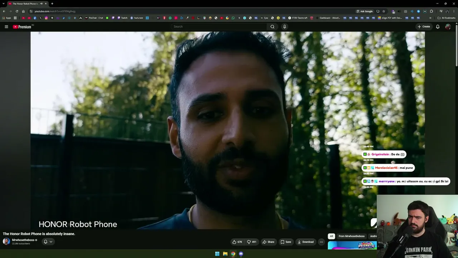Open Chrome three-dot menu
This screenshot has width=458, height=258.
[x=454, y=11]
